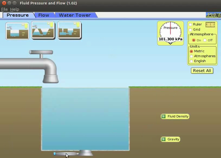Click the PhET logo
The width and height of the screenshot is (221, 158).
[x=213, y=15]
